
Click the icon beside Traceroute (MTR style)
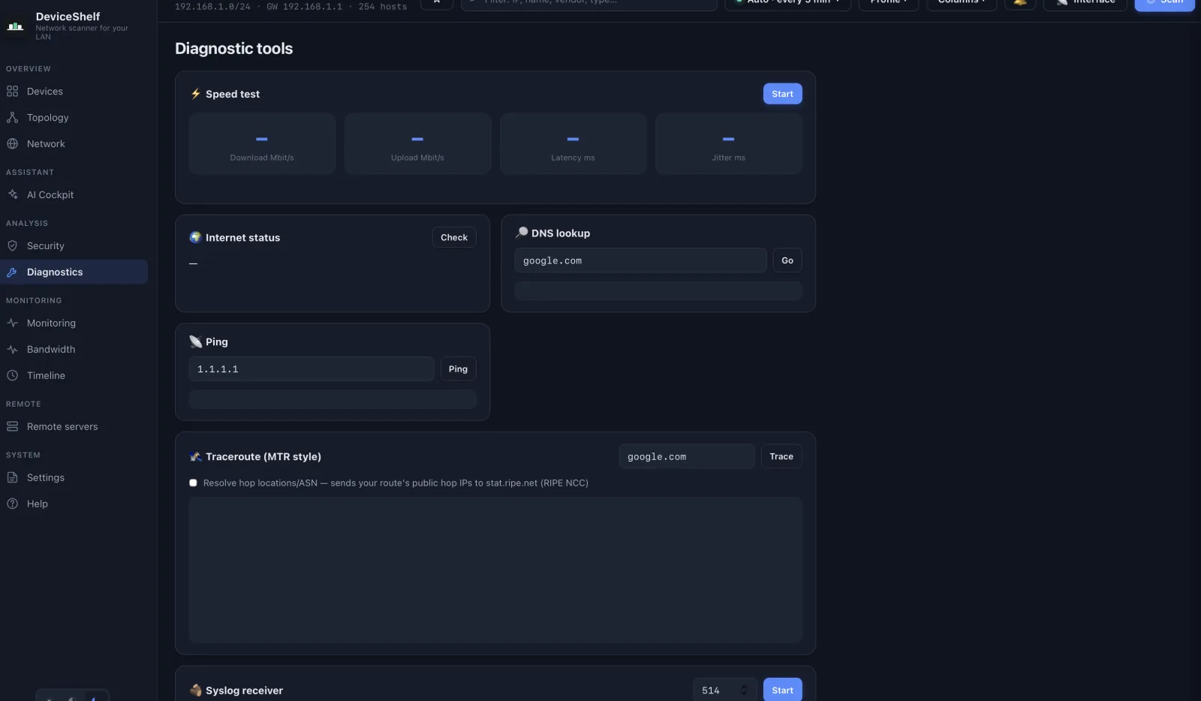pos(196,456)
